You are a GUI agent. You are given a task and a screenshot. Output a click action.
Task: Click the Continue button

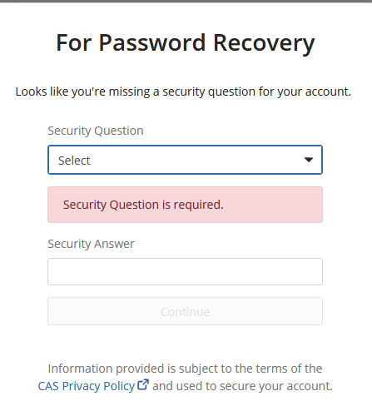pyautogui.click(x=185, y=311)
